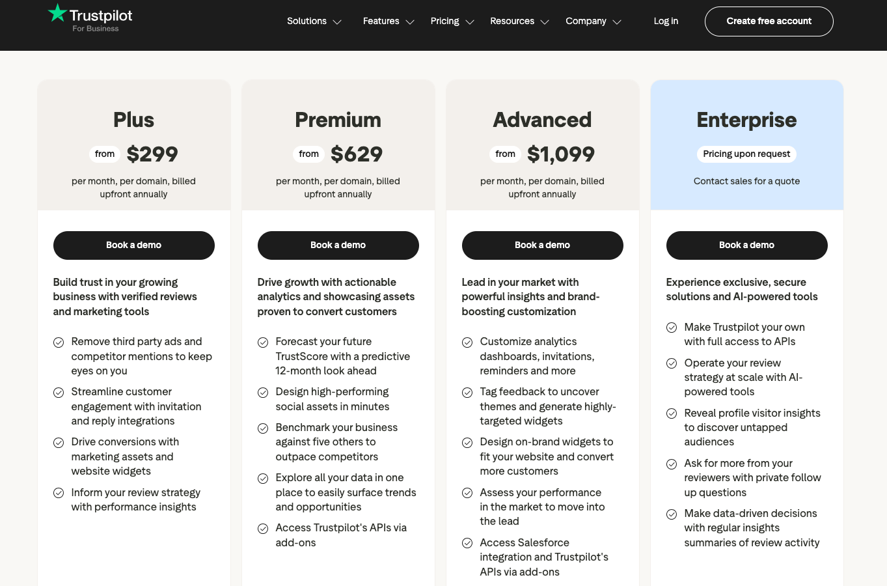Click the checkmark beside 'Inform your review strategy'
The height and width of the screenshot is (586, 887).
59,493
